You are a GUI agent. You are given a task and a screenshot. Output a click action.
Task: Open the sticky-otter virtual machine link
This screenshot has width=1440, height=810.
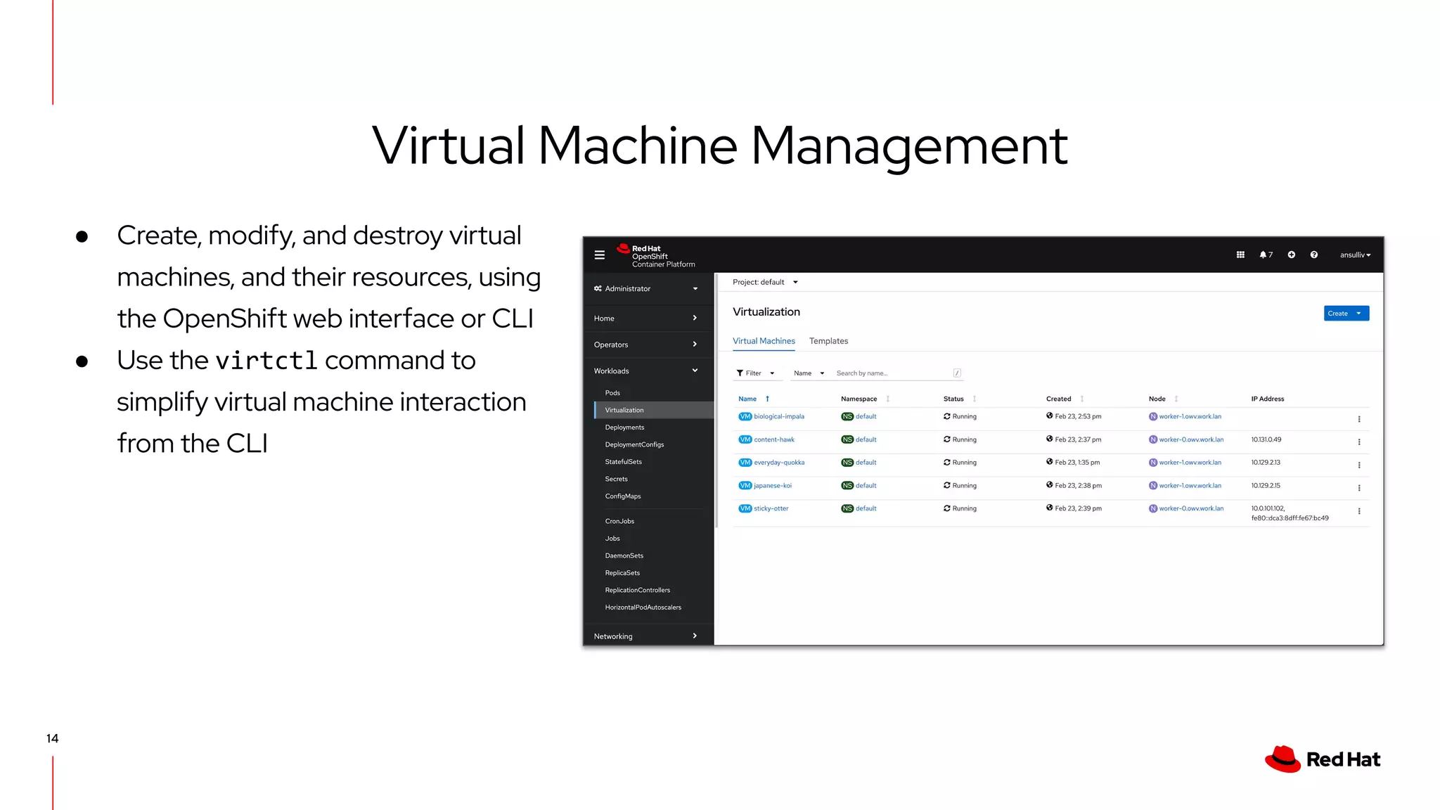point(771,509)
